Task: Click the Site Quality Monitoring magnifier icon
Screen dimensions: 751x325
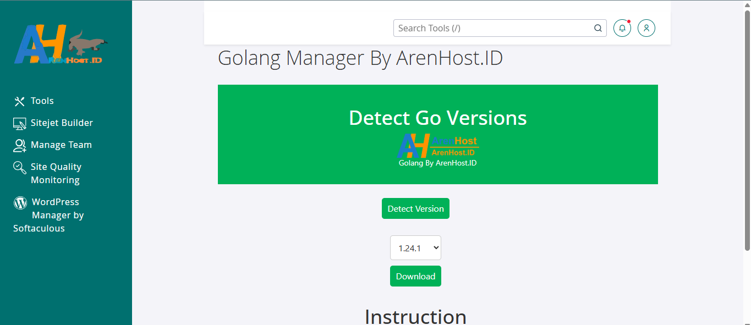Action: [x=20, y=167]
